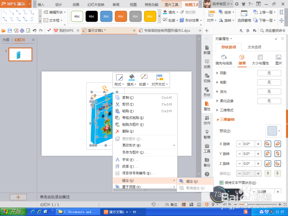The image size is (288, 216).
Task: Open new document tab plus button
Action: (x=207, y=31)
